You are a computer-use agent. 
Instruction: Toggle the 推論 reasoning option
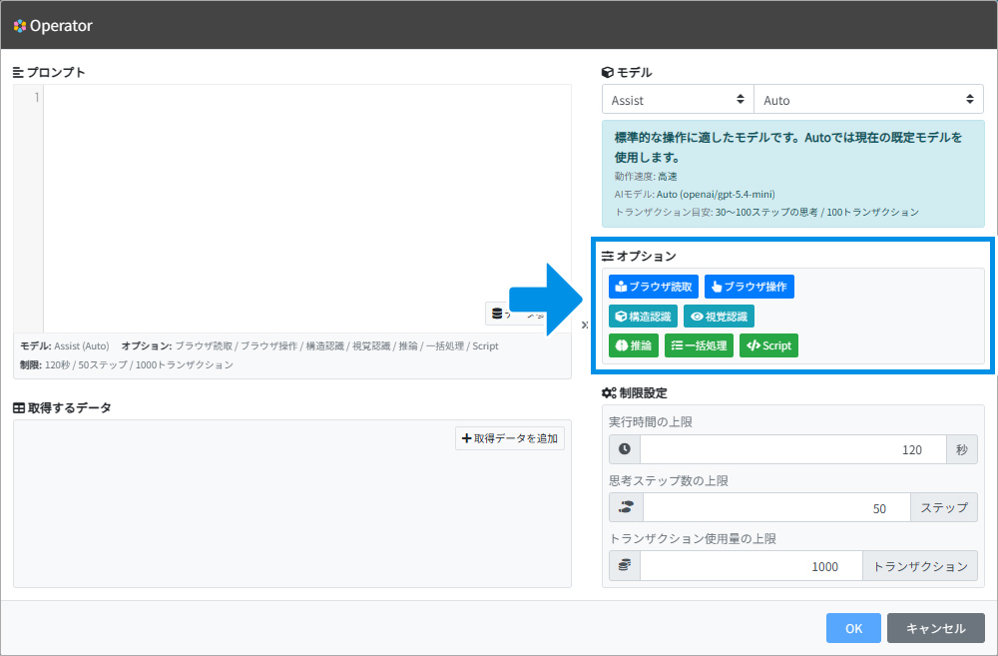pos(634,345)
